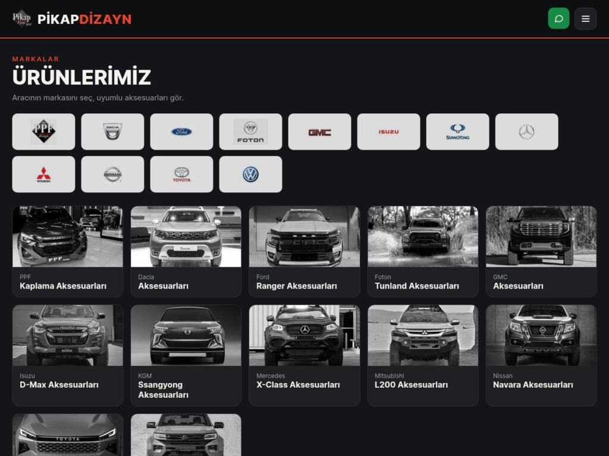Select the Dacia brand logo tile

click(x=112, y=131)
